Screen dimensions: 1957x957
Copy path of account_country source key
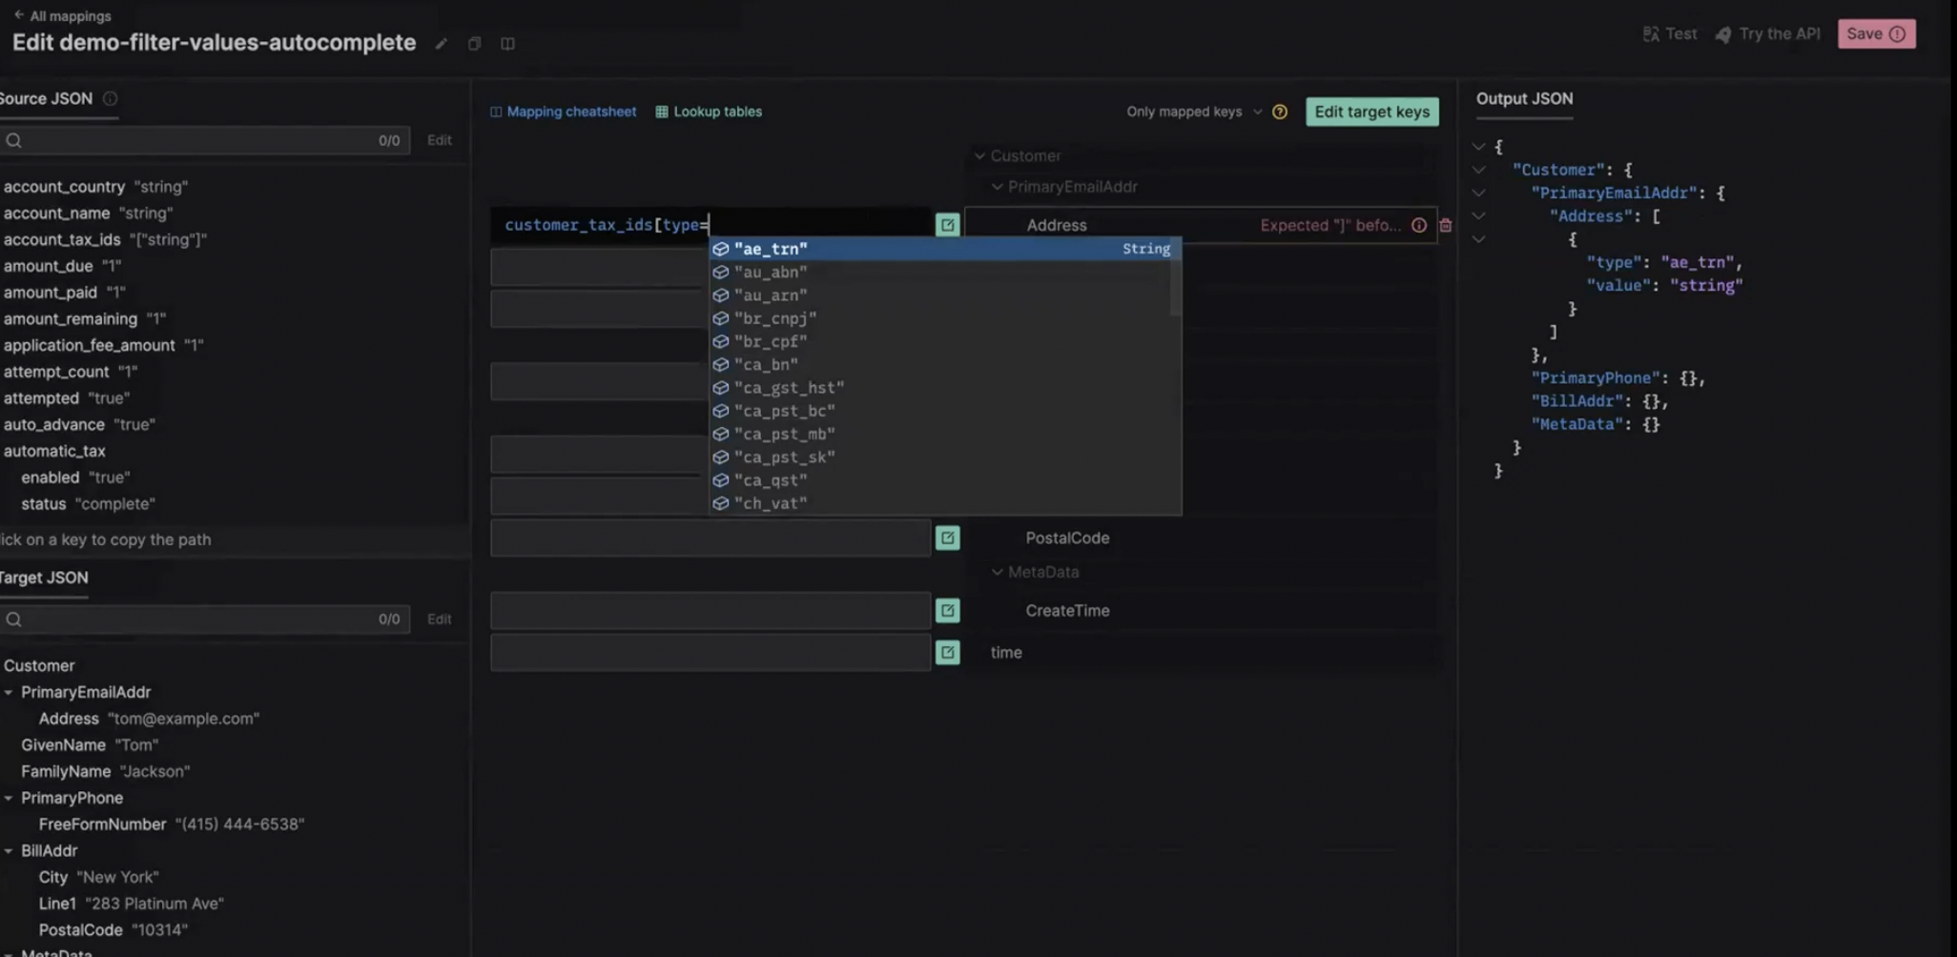click(x=64, y=187)
